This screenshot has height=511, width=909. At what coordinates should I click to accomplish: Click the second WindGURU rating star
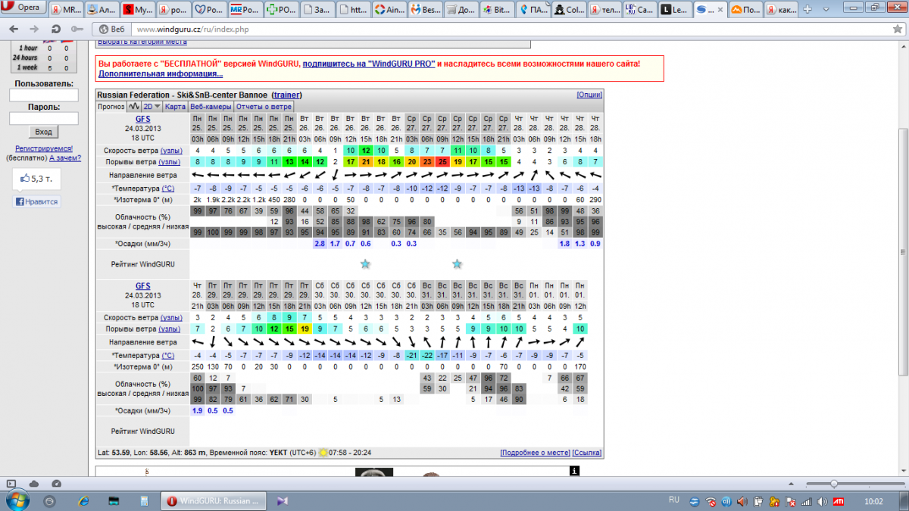tap(457, 263)
